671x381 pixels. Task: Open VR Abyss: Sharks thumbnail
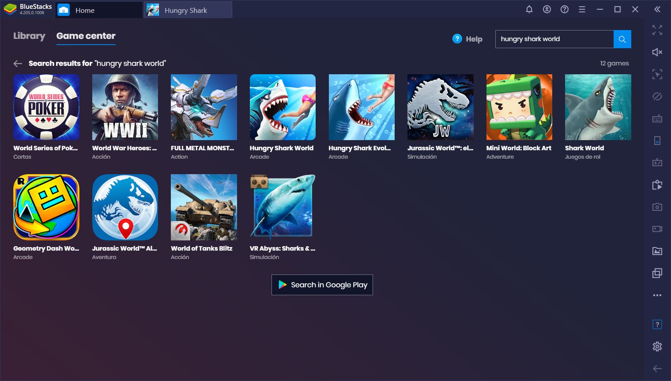point(283,207)
